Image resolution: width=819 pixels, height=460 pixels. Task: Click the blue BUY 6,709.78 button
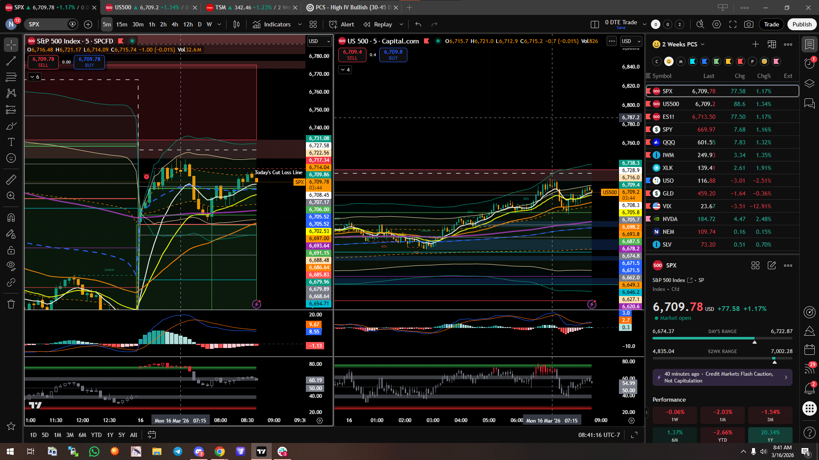[x=89, y=62]
